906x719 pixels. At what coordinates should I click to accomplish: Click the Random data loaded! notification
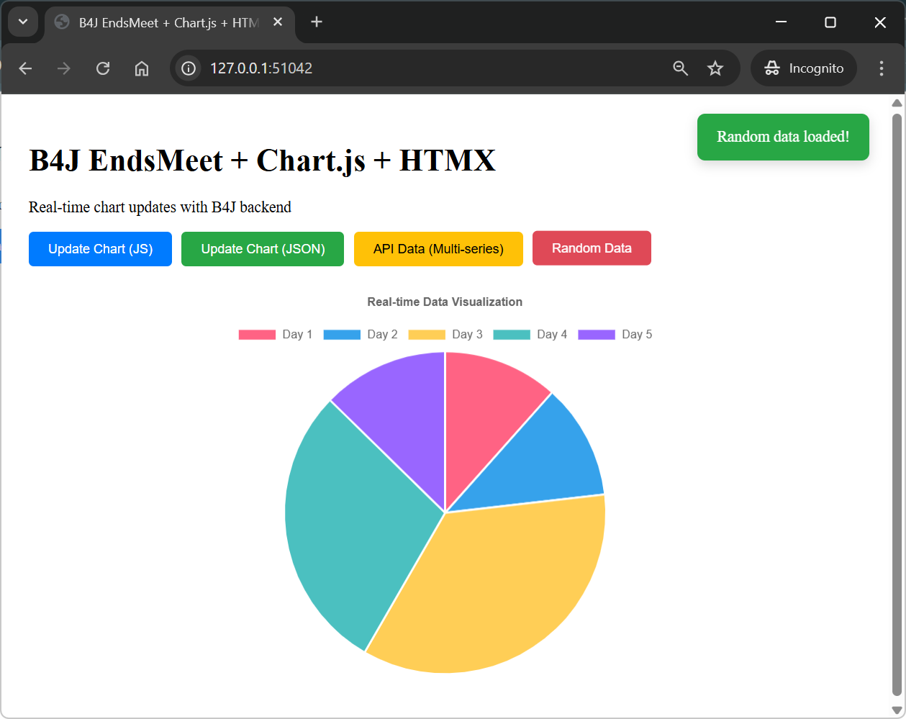pos(783,137)
